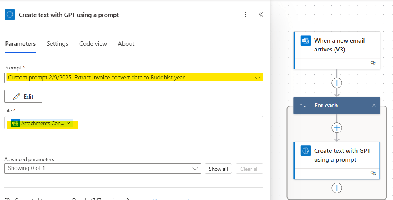The width and height of the screenshot is (393, 200).
Task: Remove the Attachments Content token with its x
Action: (x=69, y=123)
